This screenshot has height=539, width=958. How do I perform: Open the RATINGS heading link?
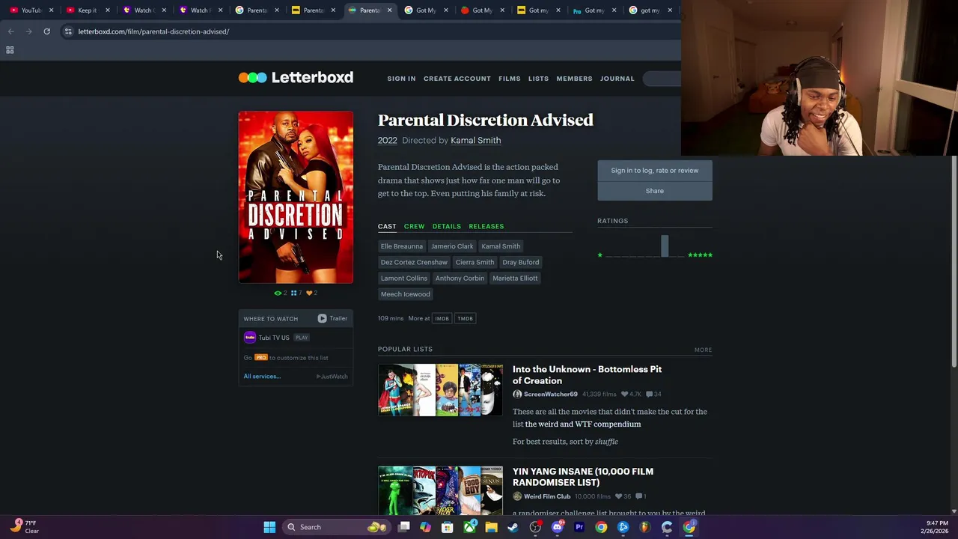(x=613, y=221)
